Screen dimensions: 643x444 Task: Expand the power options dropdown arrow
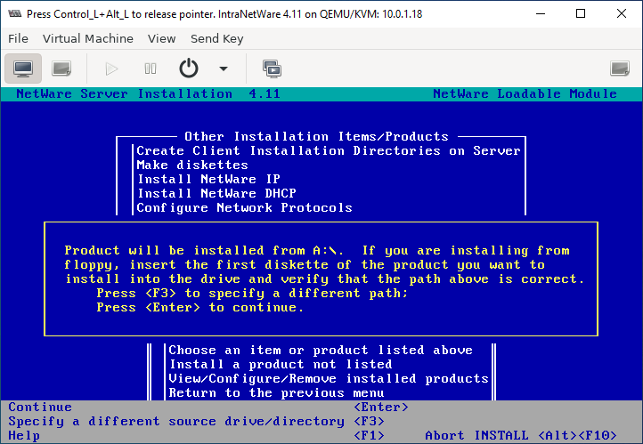(224, 69)
